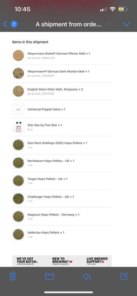Move the email using the folder icon
The width and height of the screenshot is (137, 296).
pyautogui.click(x=49, y=276)
